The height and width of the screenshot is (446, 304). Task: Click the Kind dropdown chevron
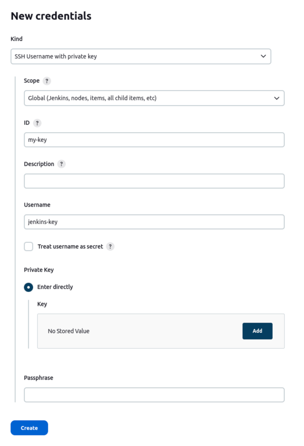tap(263, 56)
